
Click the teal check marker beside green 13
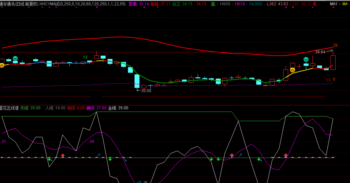click(15, 59)
